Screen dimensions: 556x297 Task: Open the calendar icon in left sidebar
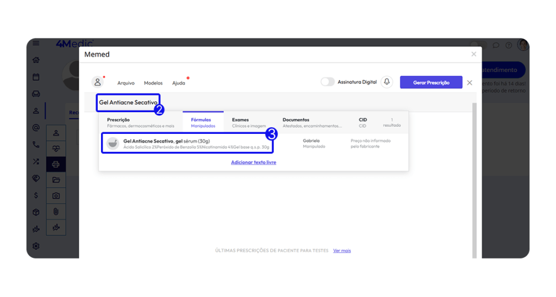36,77
